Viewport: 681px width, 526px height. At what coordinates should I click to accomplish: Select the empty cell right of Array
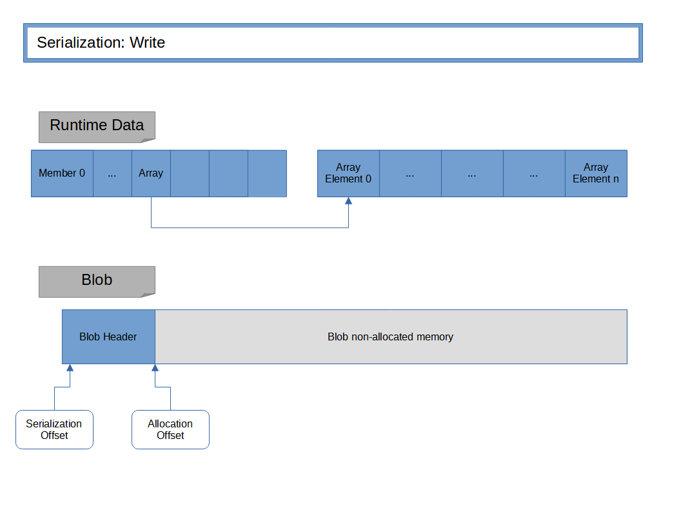click(x=190, y=173)
